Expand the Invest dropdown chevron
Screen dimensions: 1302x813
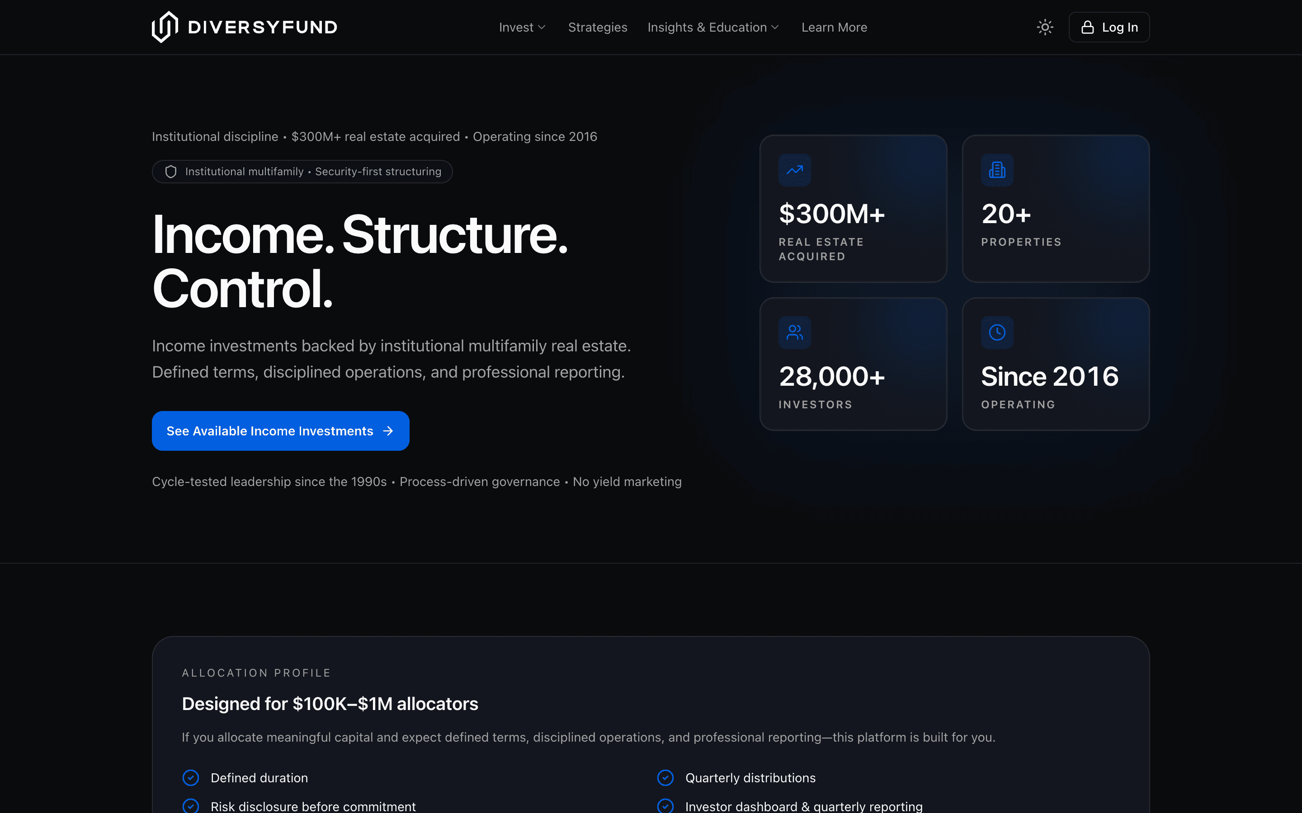coord(542,28)
